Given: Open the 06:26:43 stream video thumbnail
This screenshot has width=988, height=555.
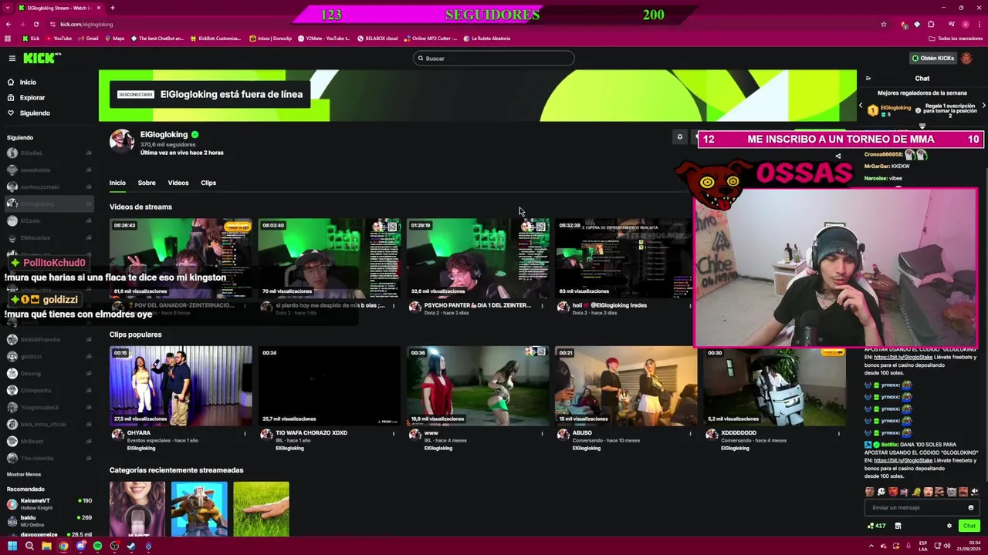Looking at the screenshot, I should (181, 258).
